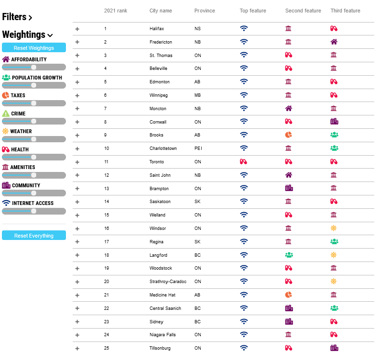The width and height of the screenshot is (379, 353).
Task: Click the Reset Everything button
Action: [34, 236]
